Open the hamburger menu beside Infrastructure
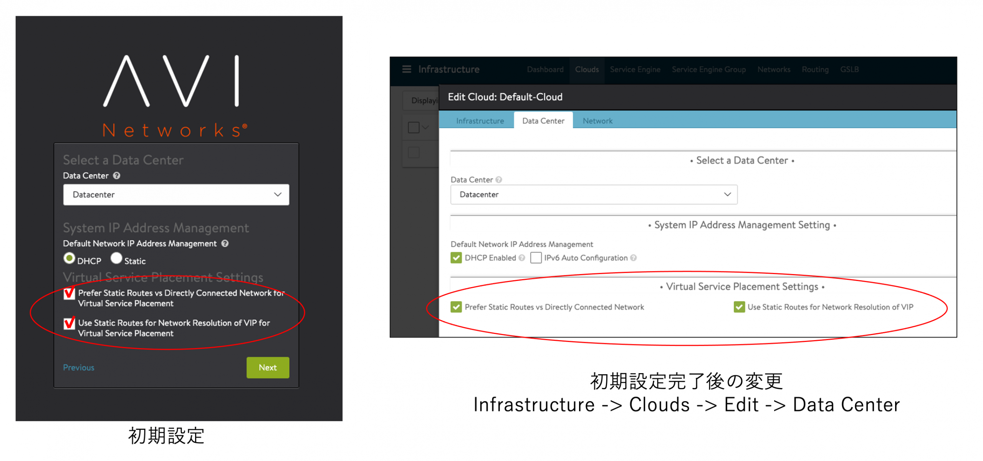983x461 pixels. coord(406,69)
